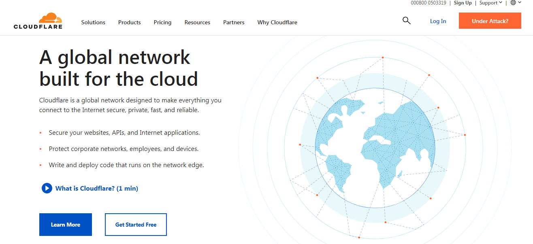533x244 pixels.
Task: Open the Why Cloudflare menu
Action: (x=277, y=22)
